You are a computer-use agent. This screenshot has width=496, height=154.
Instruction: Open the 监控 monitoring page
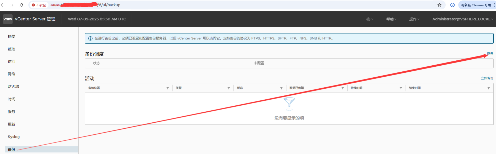12,49
